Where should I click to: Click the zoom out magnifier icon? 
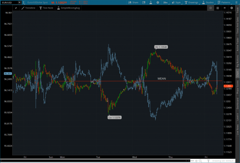coord(200,161)
